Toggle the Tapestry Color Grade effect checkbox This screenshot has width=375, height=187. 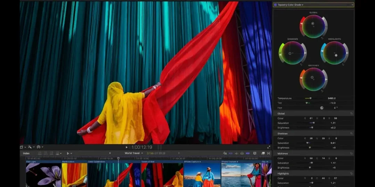[x=275, y=5]
